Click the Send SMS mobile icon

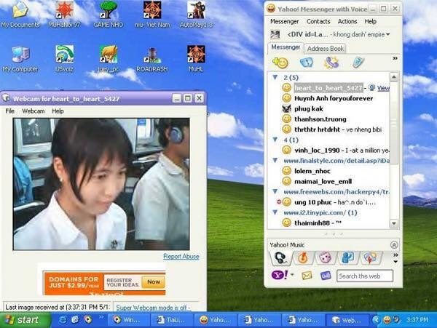tap(358, 63)
